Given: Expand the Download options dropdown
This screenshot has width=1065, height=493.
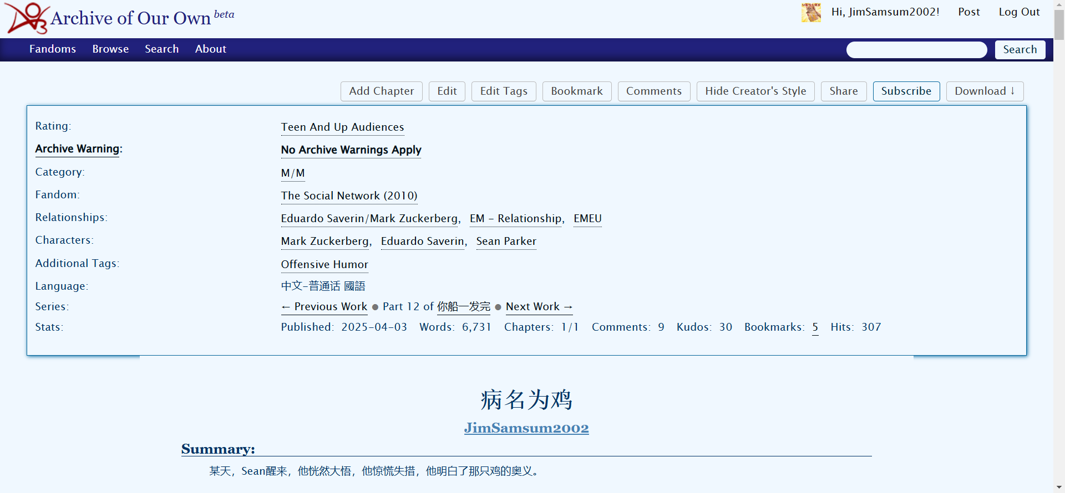Looking at the screenshot, I should 985,91.
